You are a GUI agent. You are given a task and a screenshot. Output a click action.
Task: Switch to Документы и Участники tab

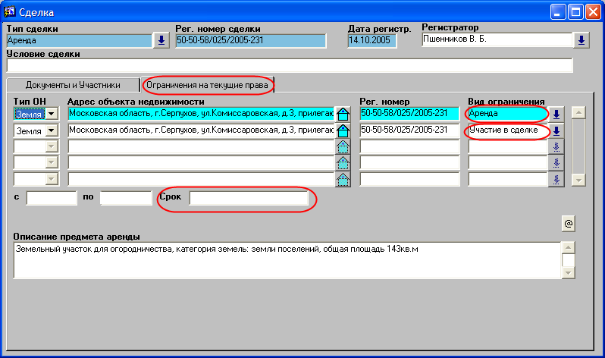[x=73, y=85]
